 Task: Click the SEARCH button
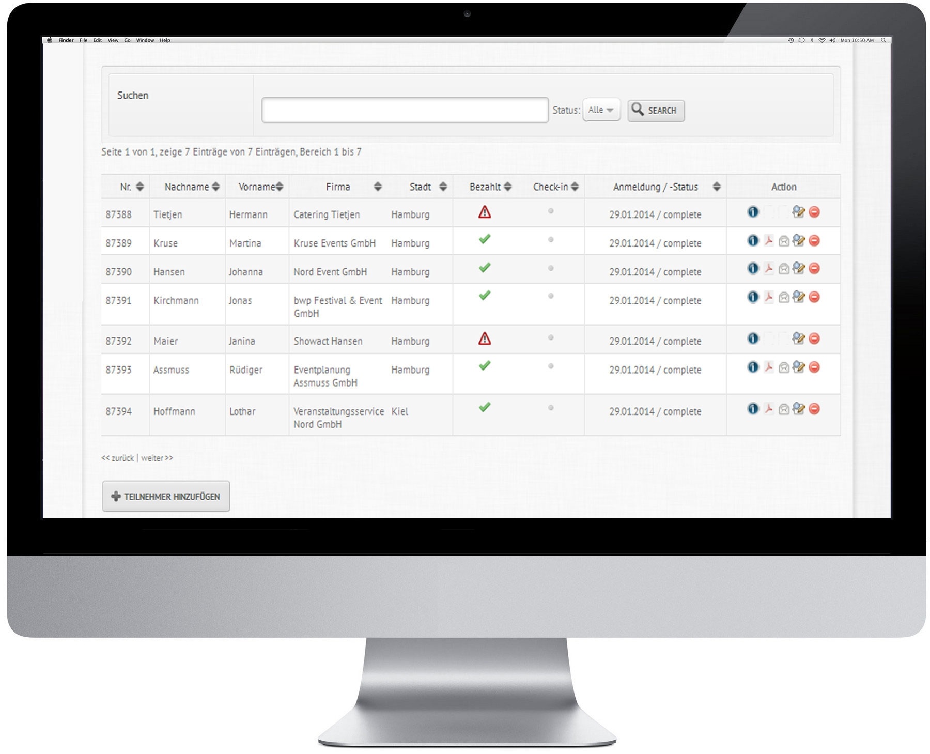(656, 111)
